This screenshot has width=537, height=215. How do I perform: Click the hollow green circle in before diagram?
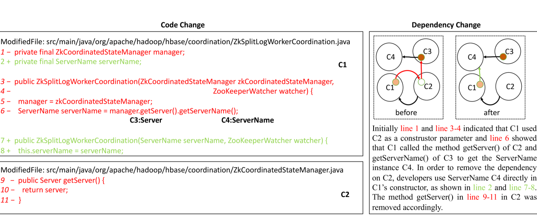[421, 83]
